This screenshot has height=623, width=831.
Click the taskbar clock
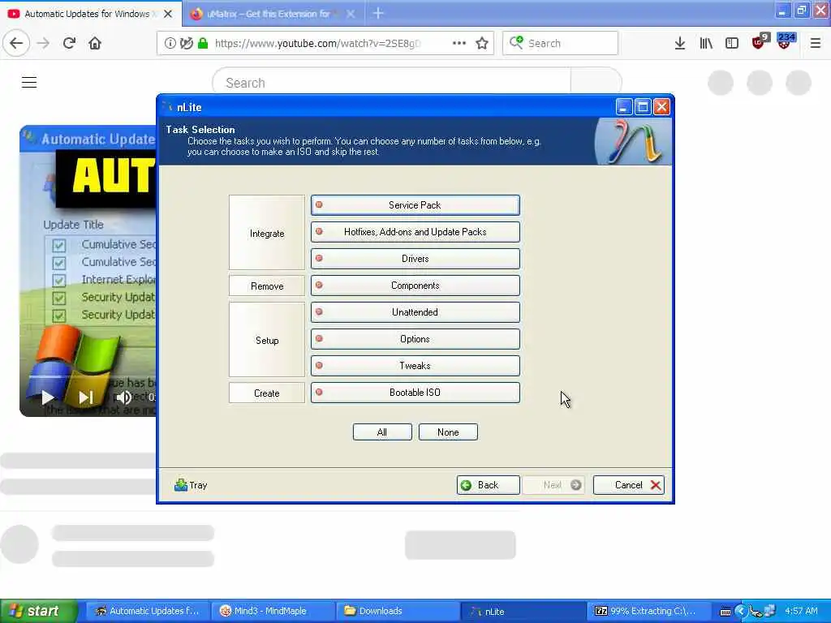click(x=801, y=611)
